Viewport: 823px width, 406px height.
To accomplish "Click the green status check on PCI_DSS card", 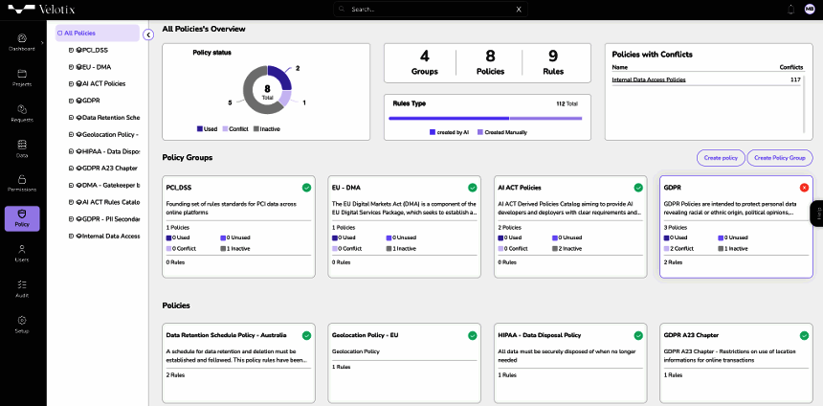I will click(x=306, y=188).
